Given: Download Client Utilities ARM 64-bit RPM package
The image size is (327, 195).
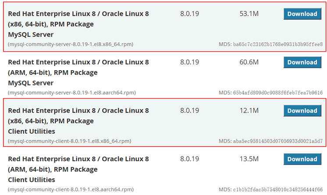Looking at the screenshot, I should click(x=302, y=159).
